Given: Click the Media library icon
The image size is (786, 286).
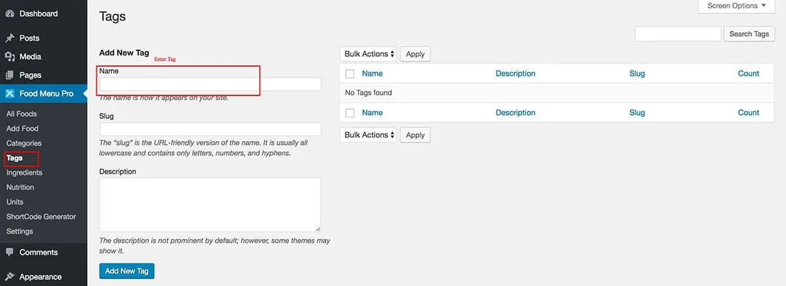Looking at the screenshot, I should pos(10,57).
